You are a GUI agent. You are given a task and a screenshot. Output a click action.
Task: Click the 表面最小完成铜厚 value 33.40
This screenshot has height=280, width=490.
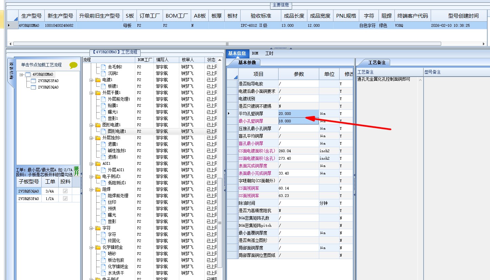pyautogui.click(x=299, y=173)
